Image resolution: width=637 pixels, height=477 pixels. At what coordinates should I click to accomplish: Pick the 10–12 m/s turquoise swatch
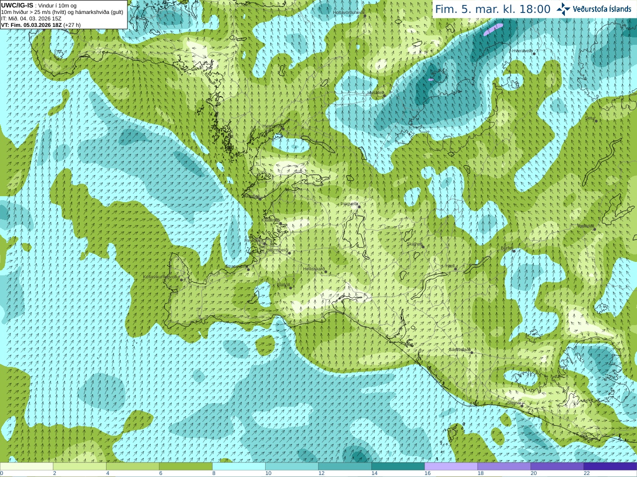[292, 467]
